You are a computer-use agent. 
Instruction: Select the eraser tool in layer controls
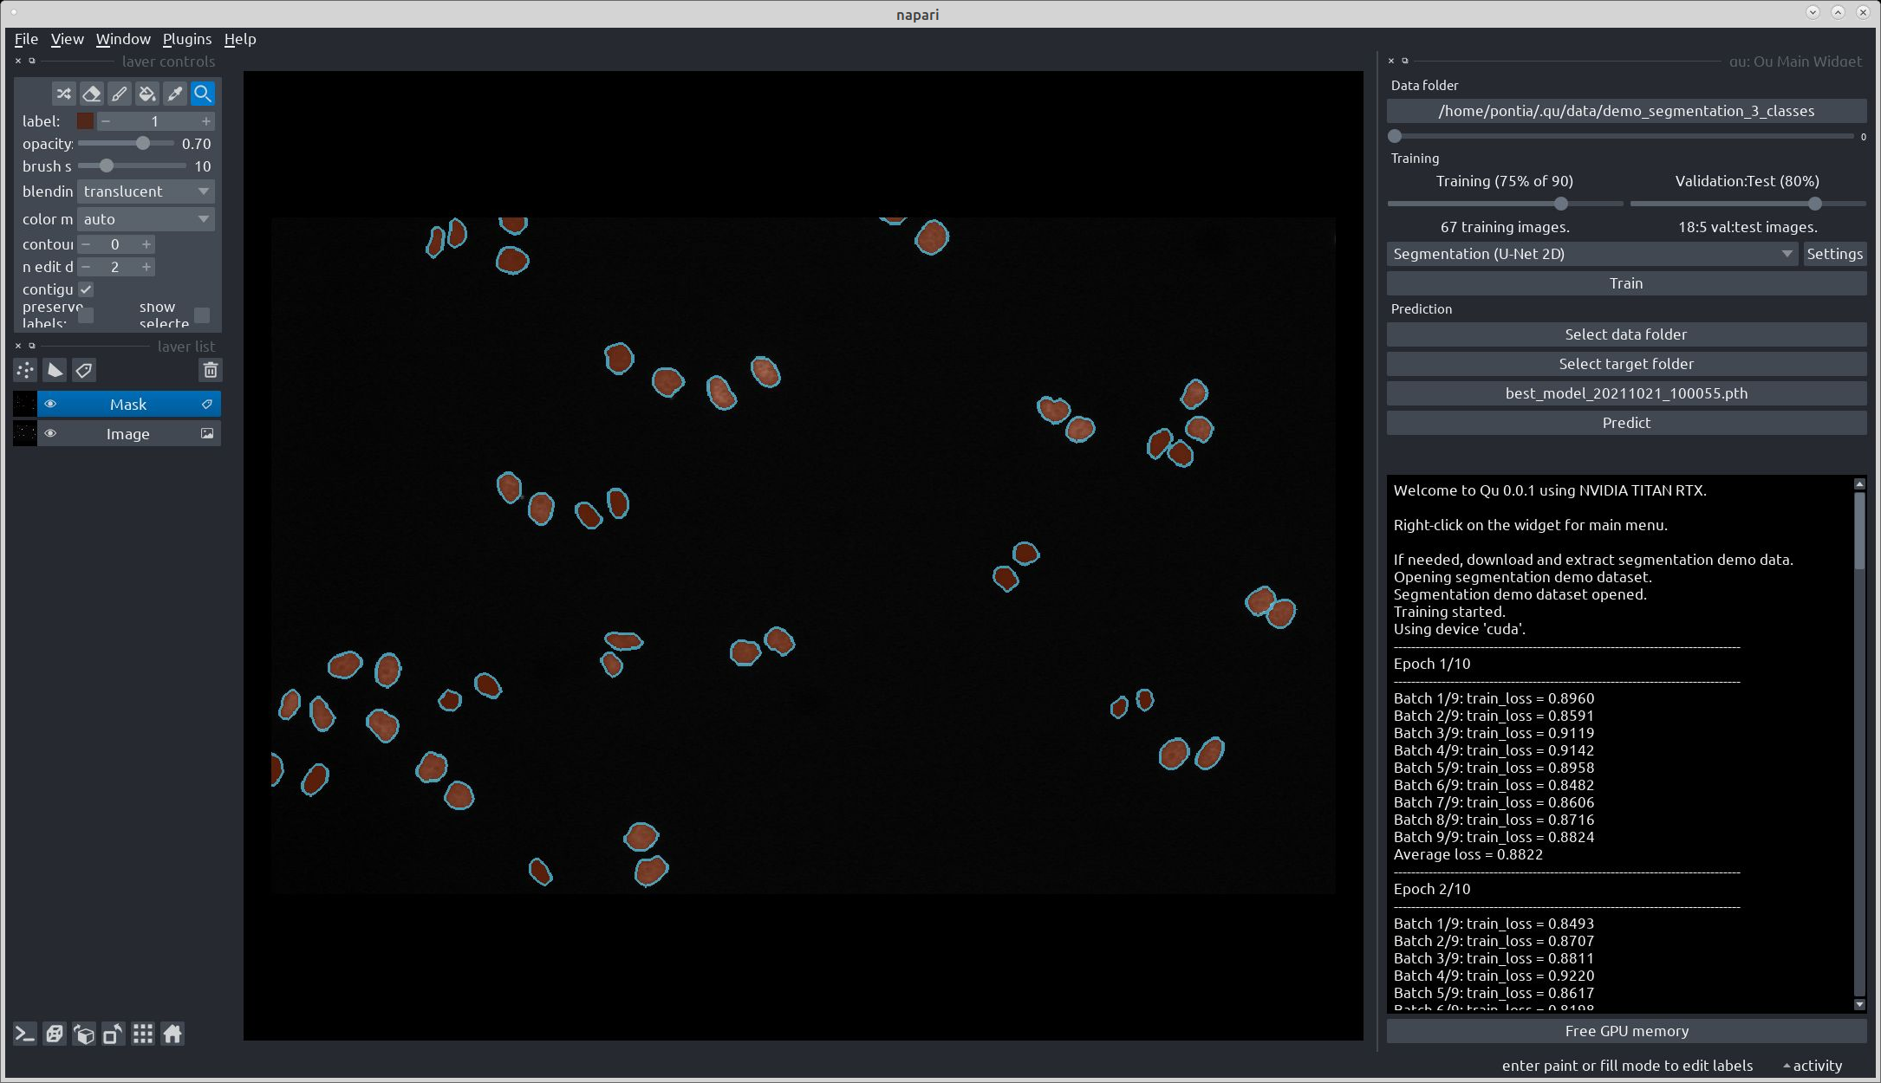91,94
